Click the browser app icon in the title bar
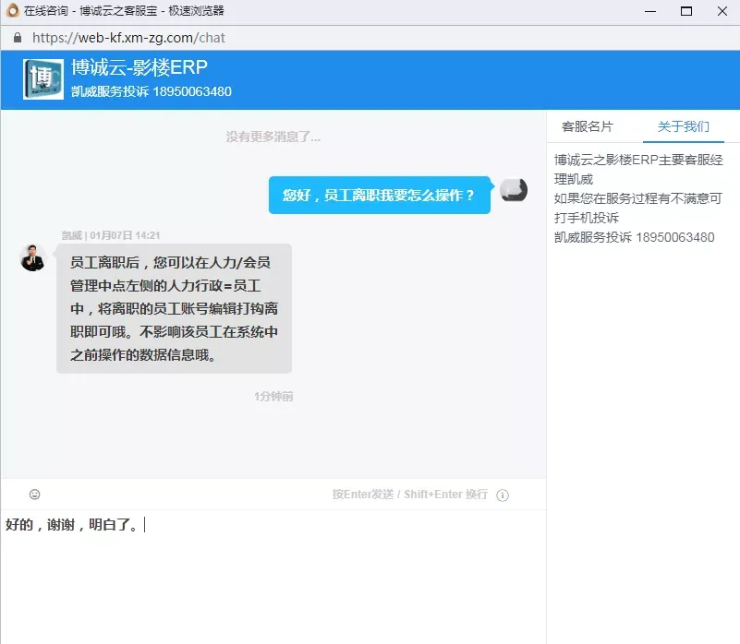Viewport: 740px width, 644px height. [x=12, y=11]
